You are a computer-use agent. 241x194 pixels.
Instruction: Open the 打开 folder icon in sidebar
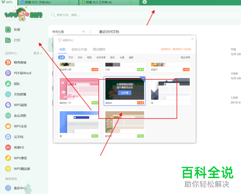(8, 40)
